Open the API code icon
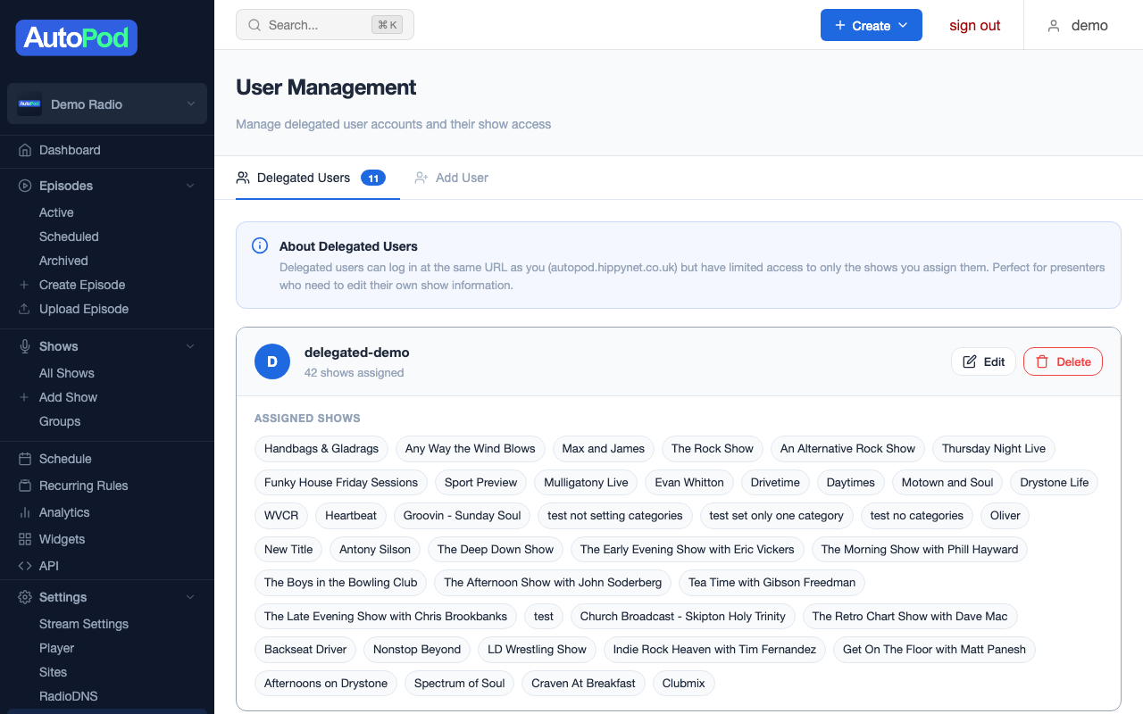Image resolution: width=1143 pixels, height=714 pixels. tap(24, 566)
